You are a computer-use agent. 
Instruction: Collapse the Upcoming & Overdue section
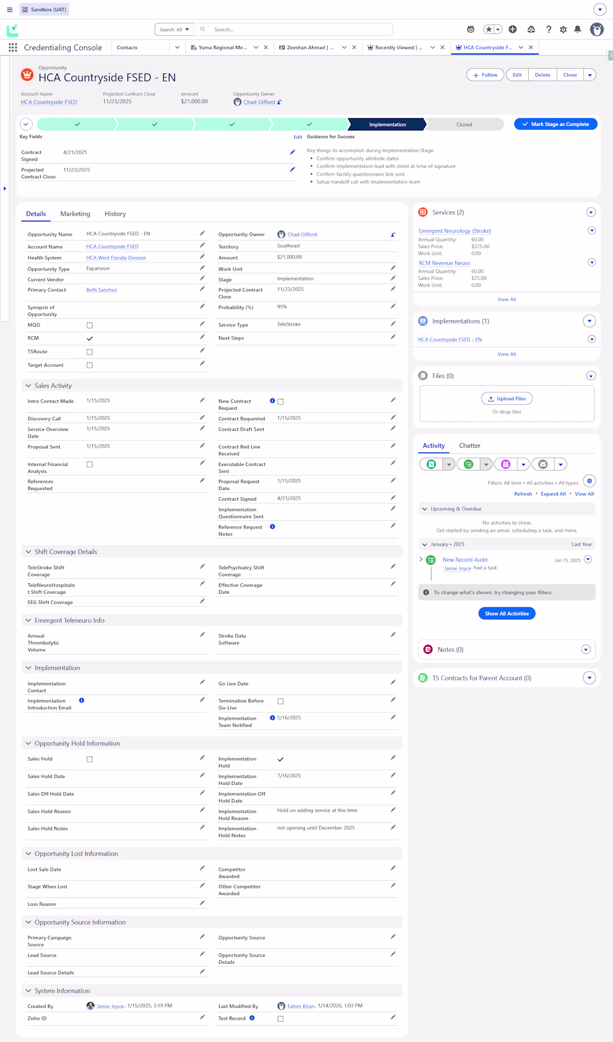(x=425, y=509)
